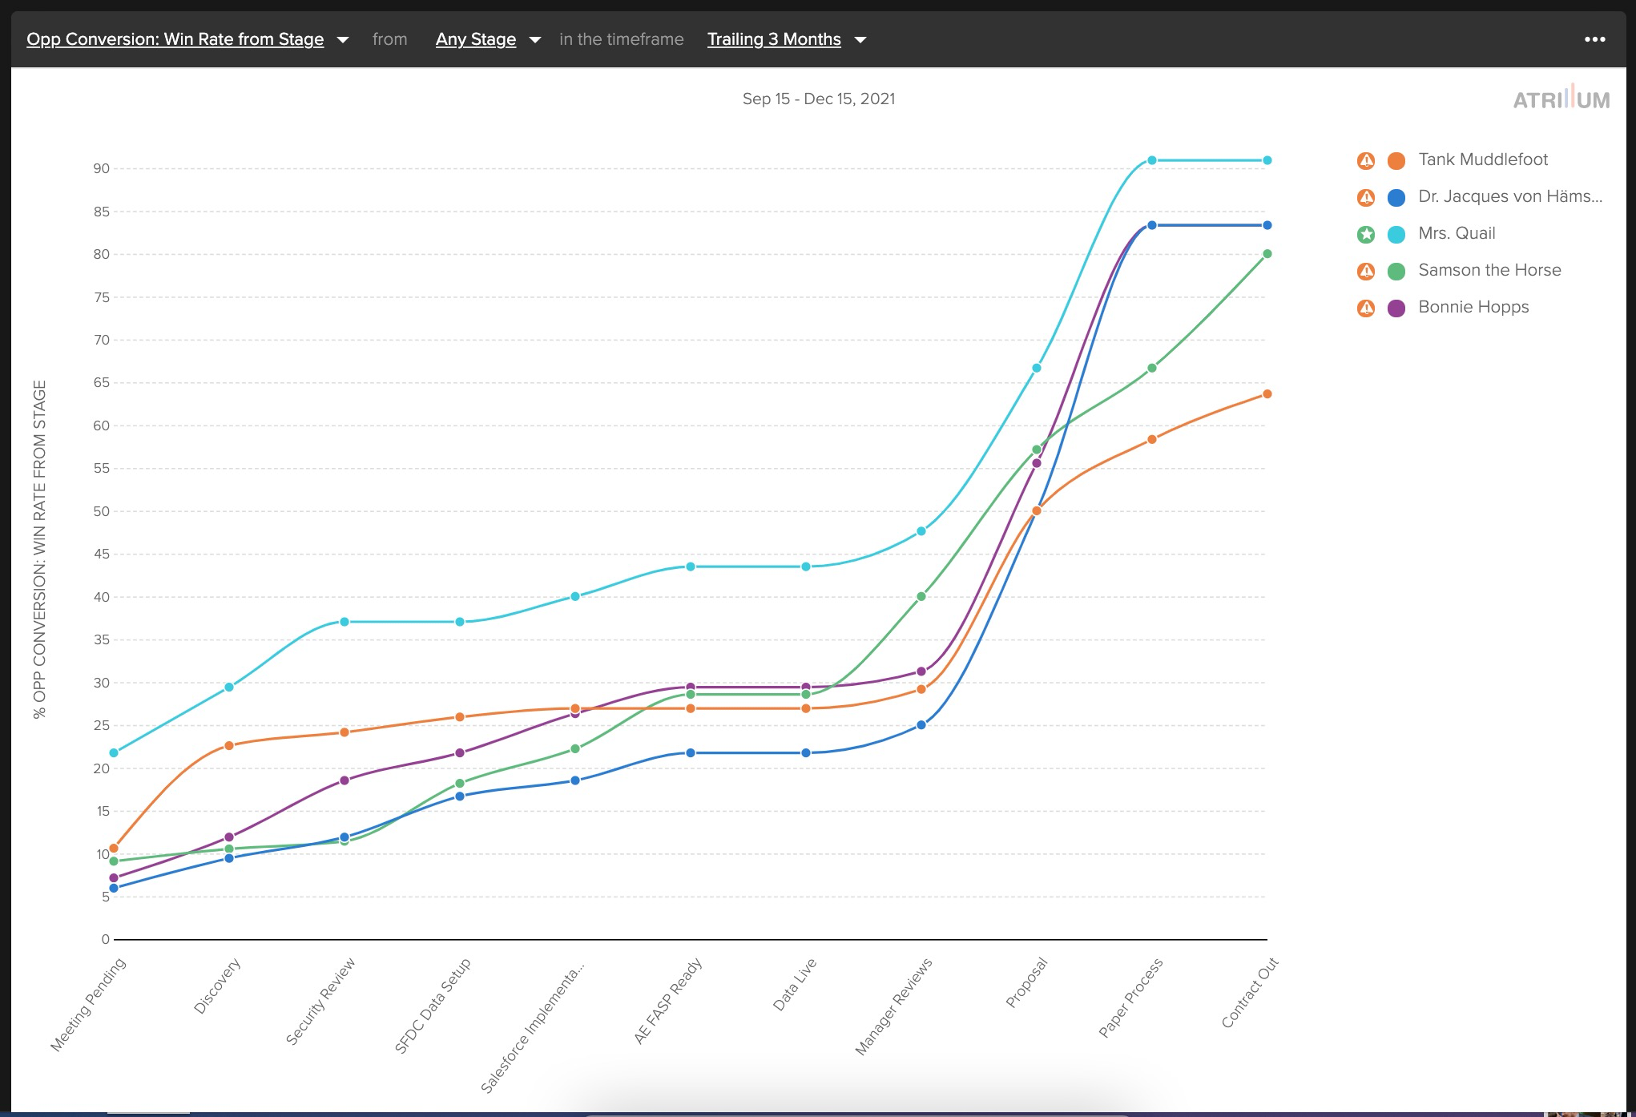Click the Security Review axis label

[x=320, y=1001]
